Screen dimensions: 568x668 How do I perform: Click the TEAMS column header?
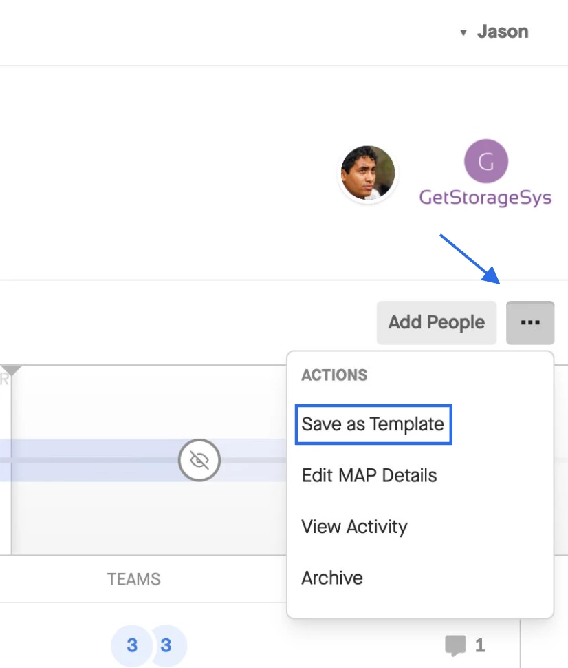[133, 579]
